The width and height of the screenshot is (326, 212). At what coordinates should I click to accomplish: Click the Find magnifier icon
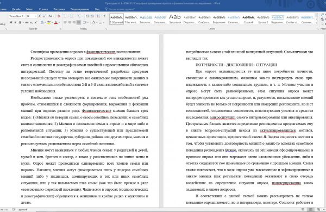coord(322,14)
